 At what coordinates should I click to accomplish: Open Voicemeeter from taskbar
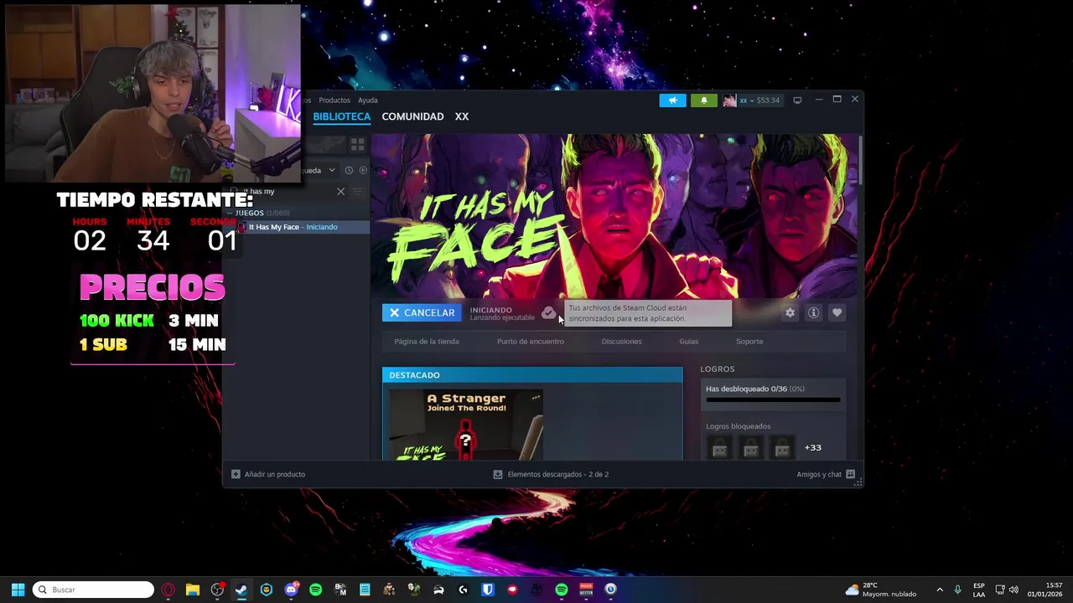coord(586,590)
